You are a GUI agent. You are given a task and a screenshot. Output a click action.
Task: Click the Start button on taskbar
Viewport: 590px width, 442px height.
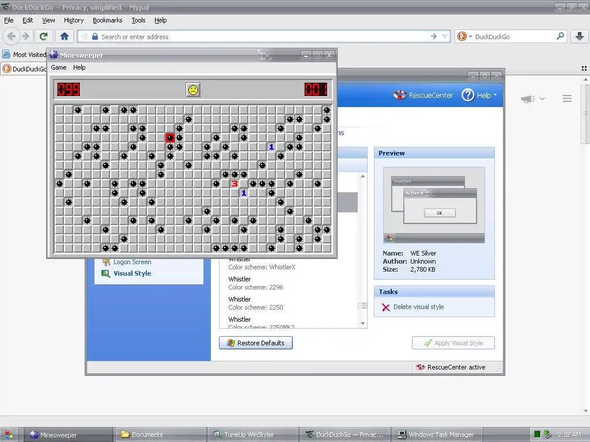[9, 435]
